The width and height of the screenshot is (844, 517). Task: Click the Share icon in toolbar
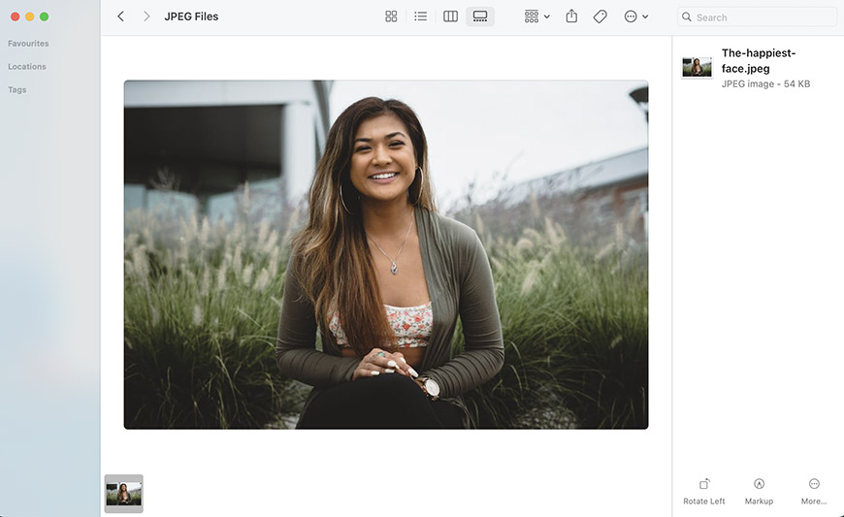coord(571,16)
